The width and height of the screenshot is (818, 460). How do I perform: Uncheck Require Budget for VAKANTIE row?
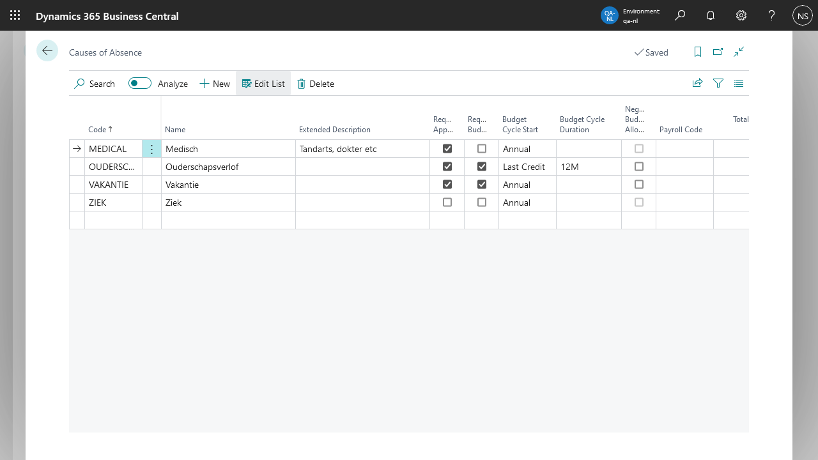(x=482, y=185)
